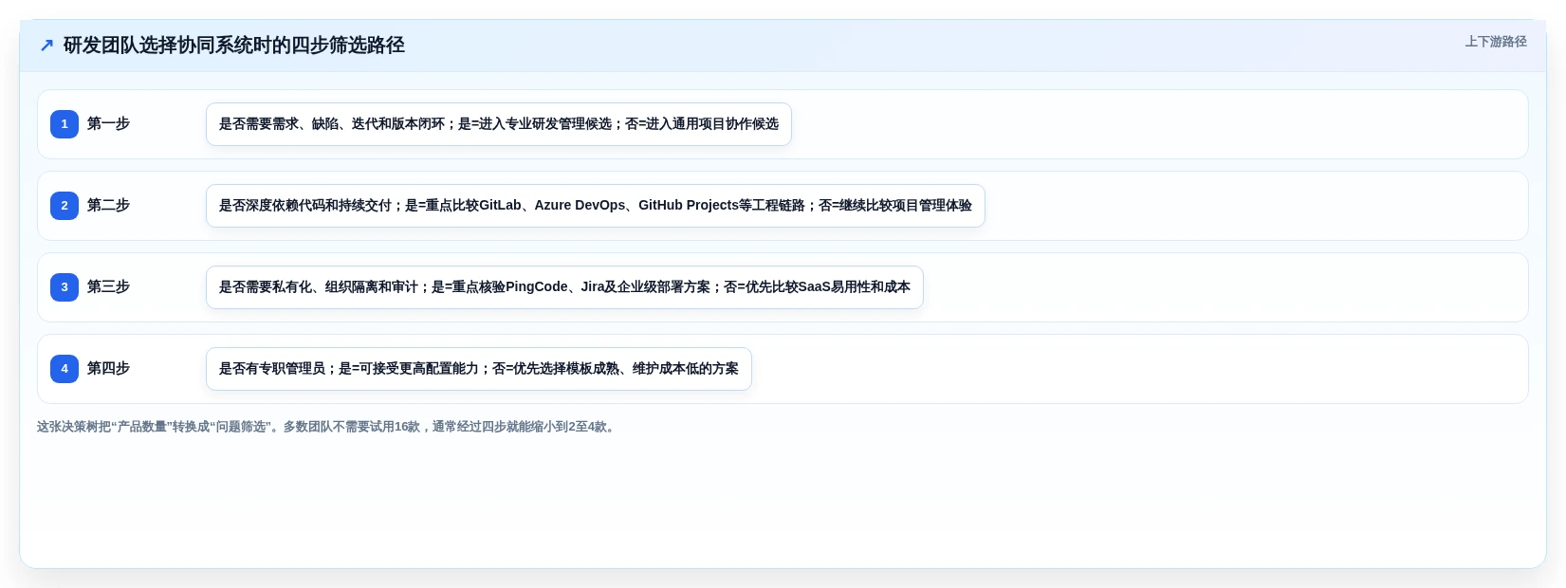Select the step number 1 badge
The height and width of the screenshot is (588, 1566).
[x=64, y=124]
